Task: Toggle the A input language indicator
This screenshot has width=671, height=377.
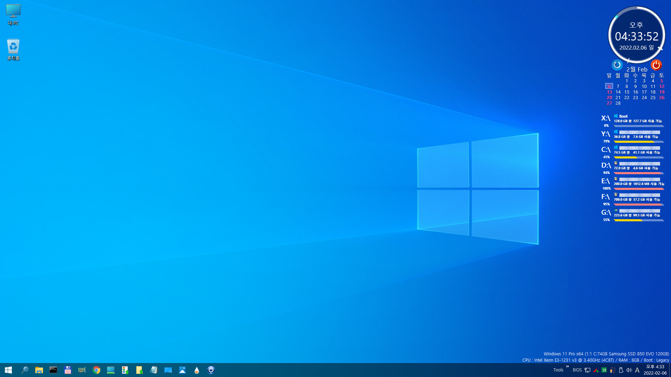Action: point(637,370)
